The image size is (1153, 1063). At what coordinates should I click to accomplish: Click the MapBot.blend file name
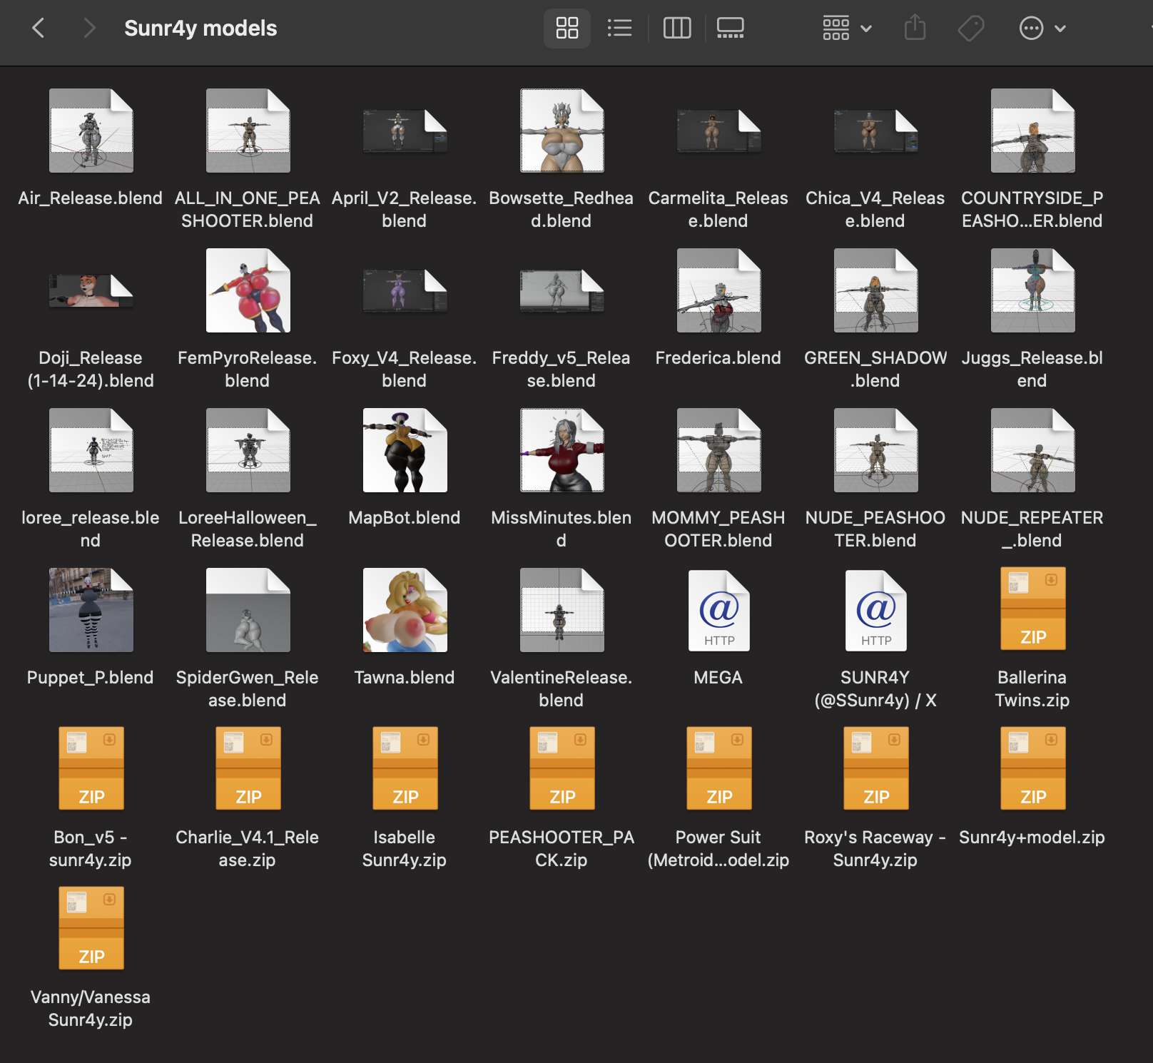coord(405,517)
